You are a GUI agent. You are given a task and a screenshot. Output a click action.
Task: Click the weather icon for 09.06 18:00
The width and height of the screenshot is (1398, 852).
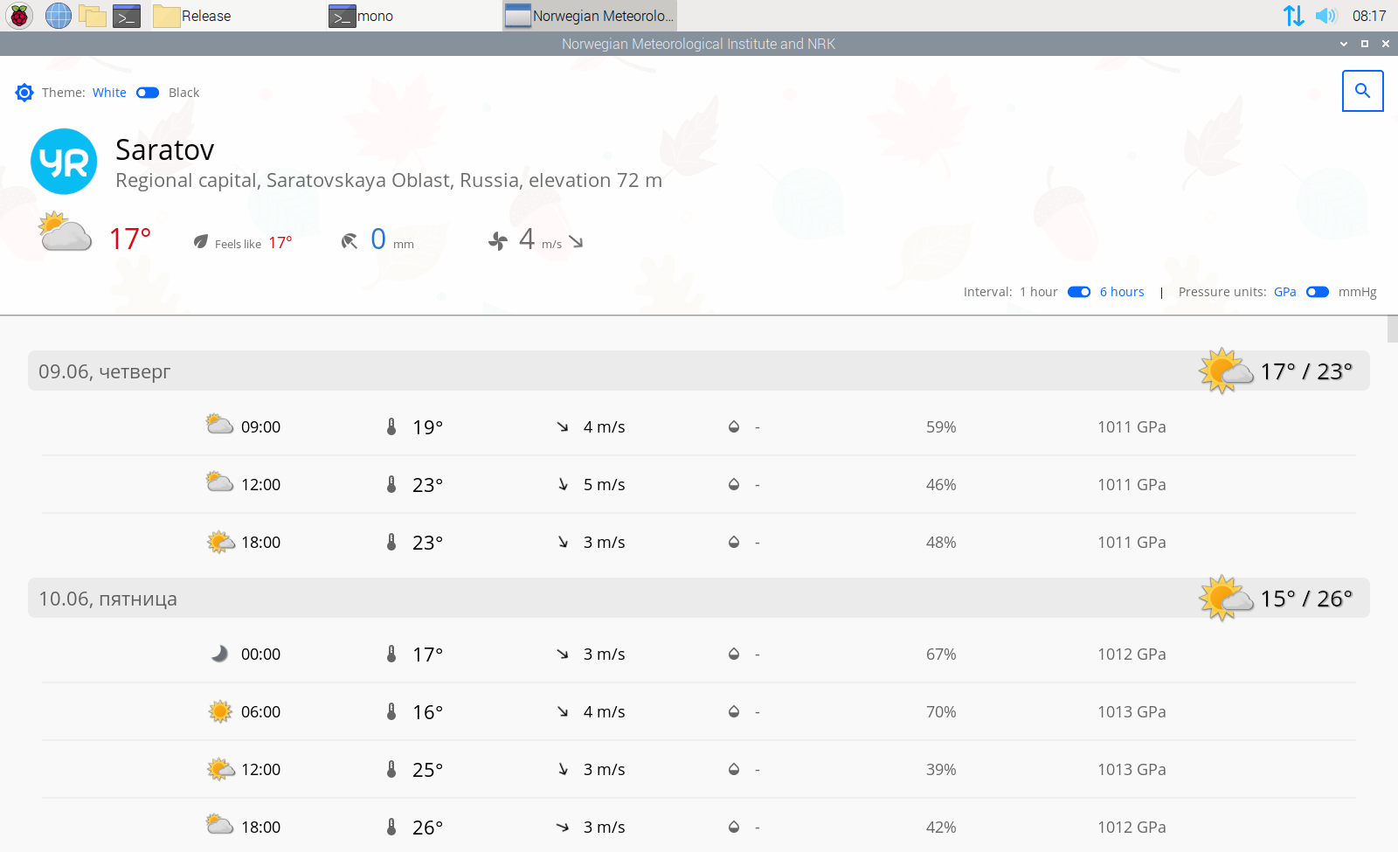pyautogui.click(x=221, y=542)
